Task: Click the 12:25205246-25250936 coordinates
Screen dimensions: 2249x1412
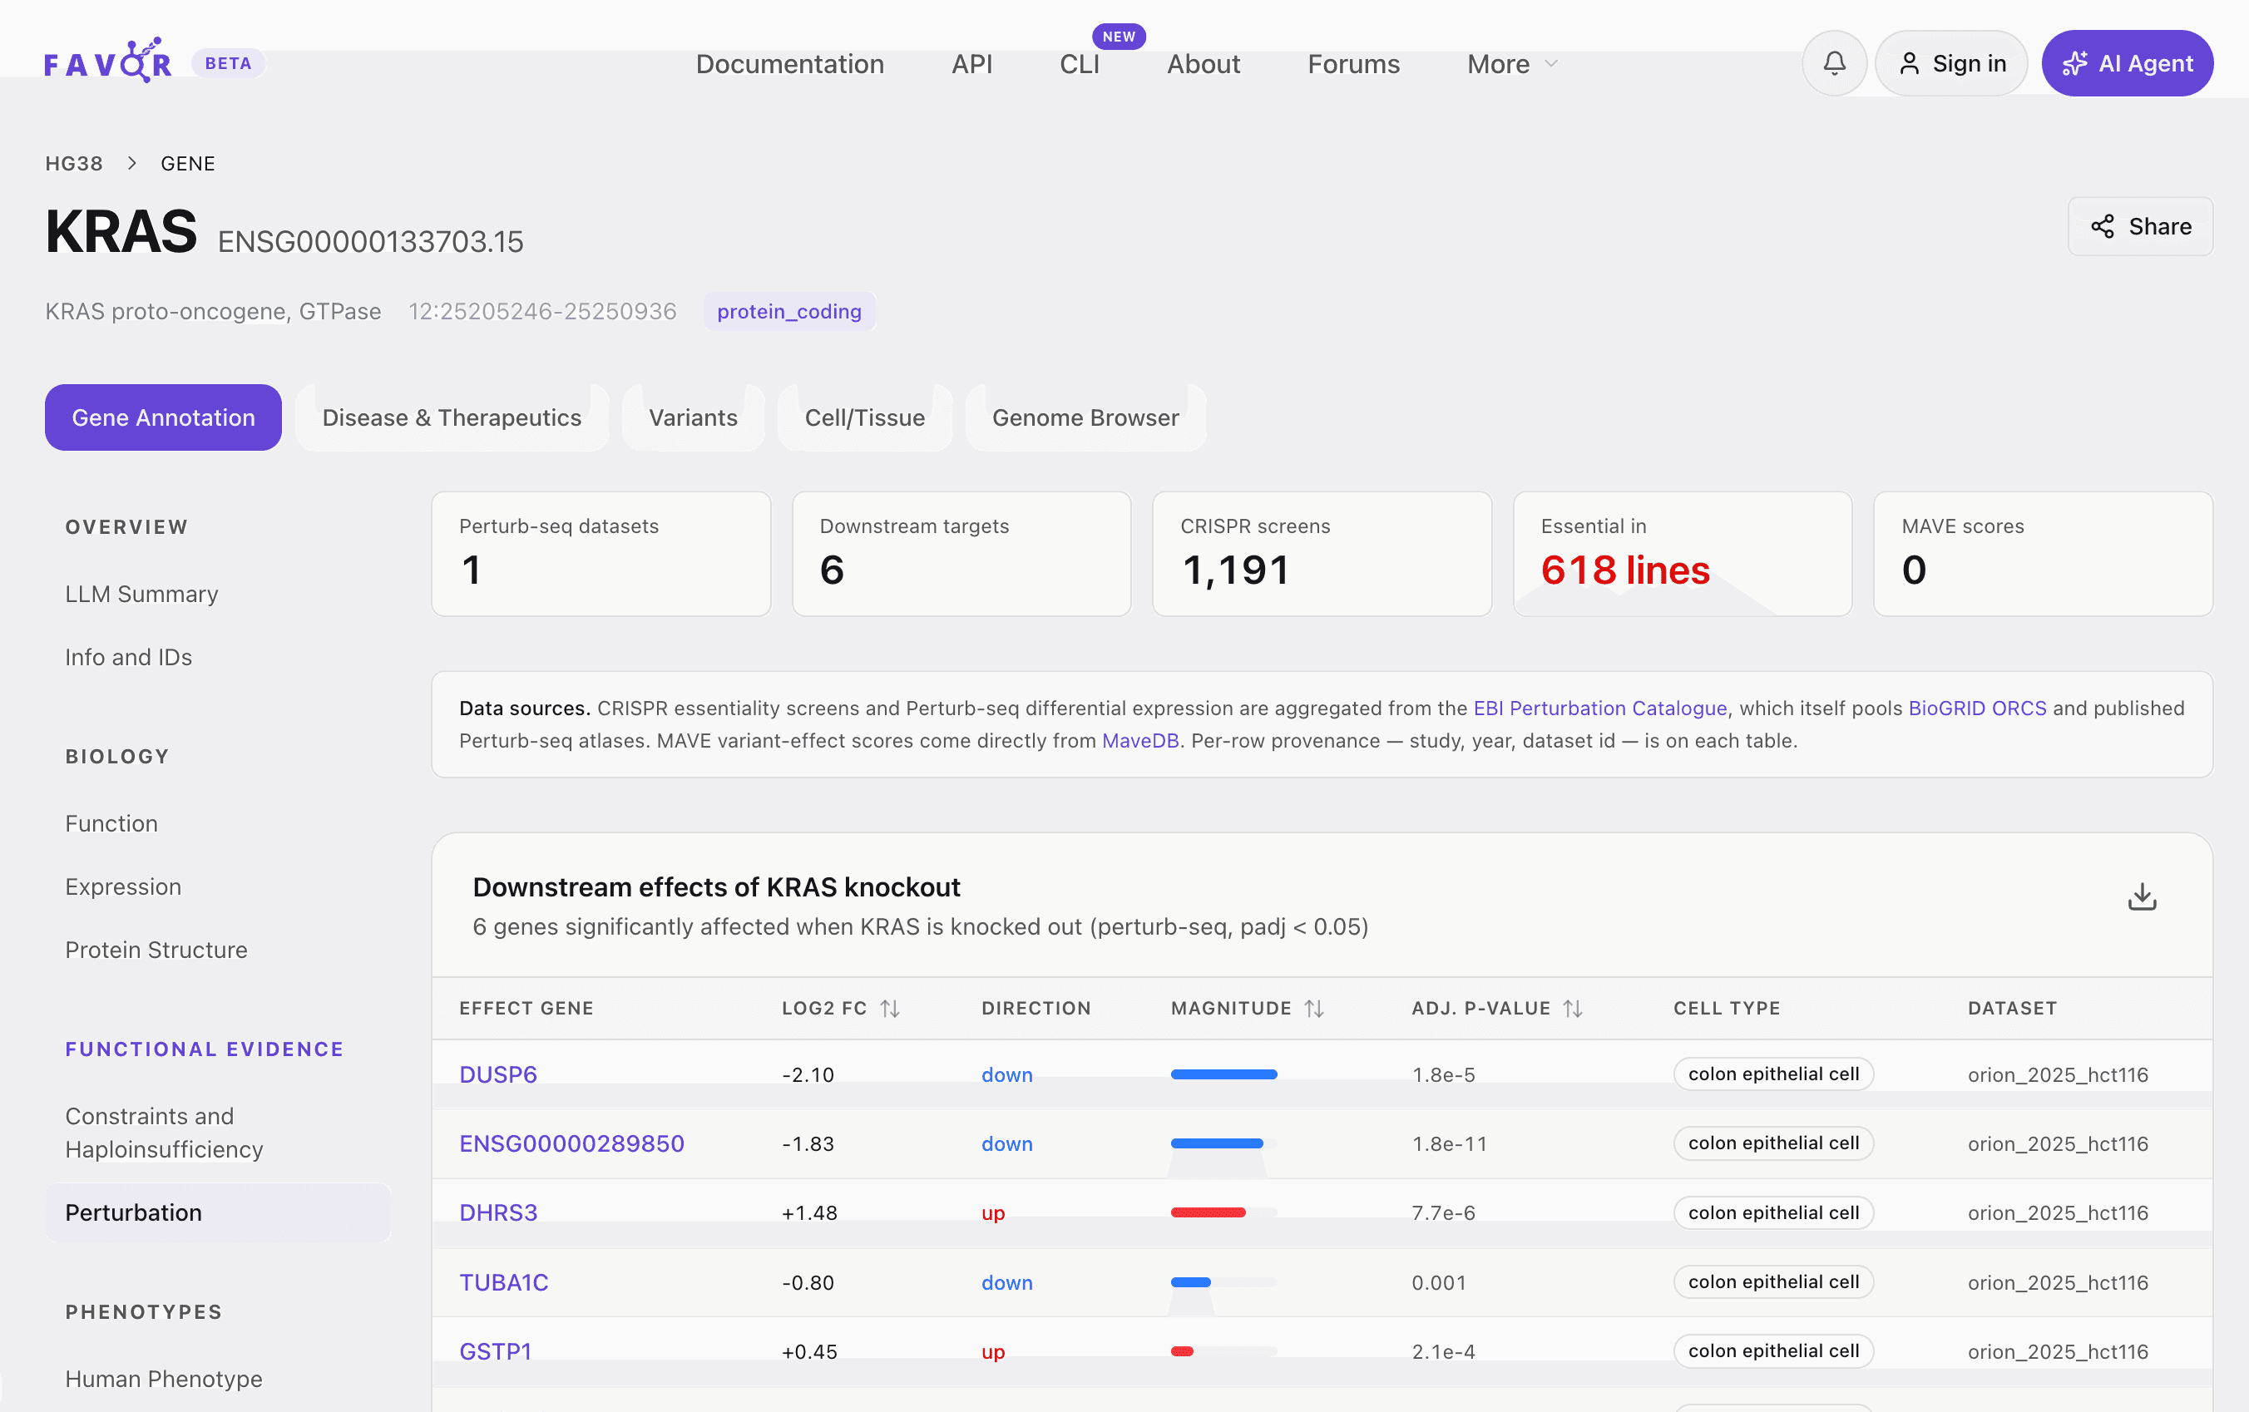Action: pos(541,311)
